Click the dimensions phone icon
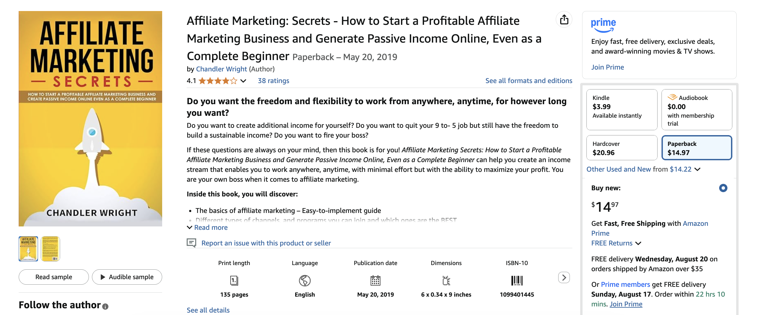 446,280
